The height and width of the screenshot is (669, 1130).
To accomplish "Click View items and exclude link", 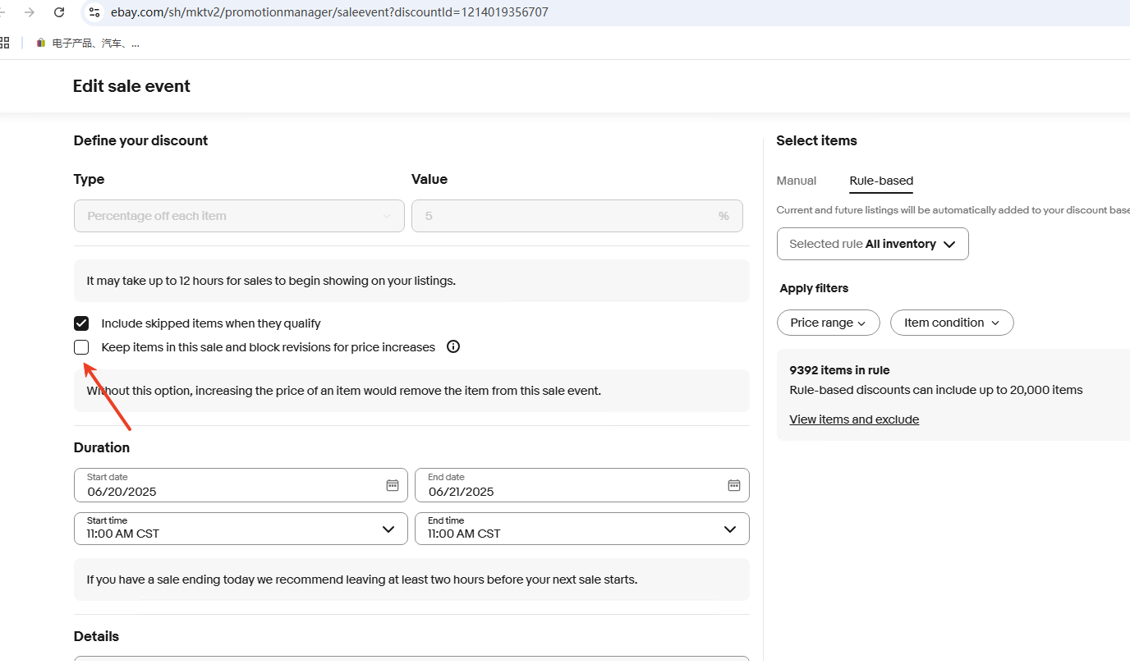I will [x=854, y=419].
